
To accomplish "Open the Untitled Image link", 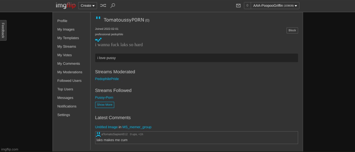I will pos(106,127).
